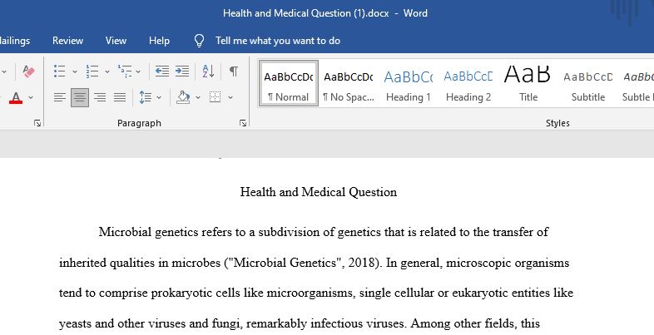The width and height of the screenshot is (654, 335).
Task: Apply bullet list formatting
Action: point(60,71)
